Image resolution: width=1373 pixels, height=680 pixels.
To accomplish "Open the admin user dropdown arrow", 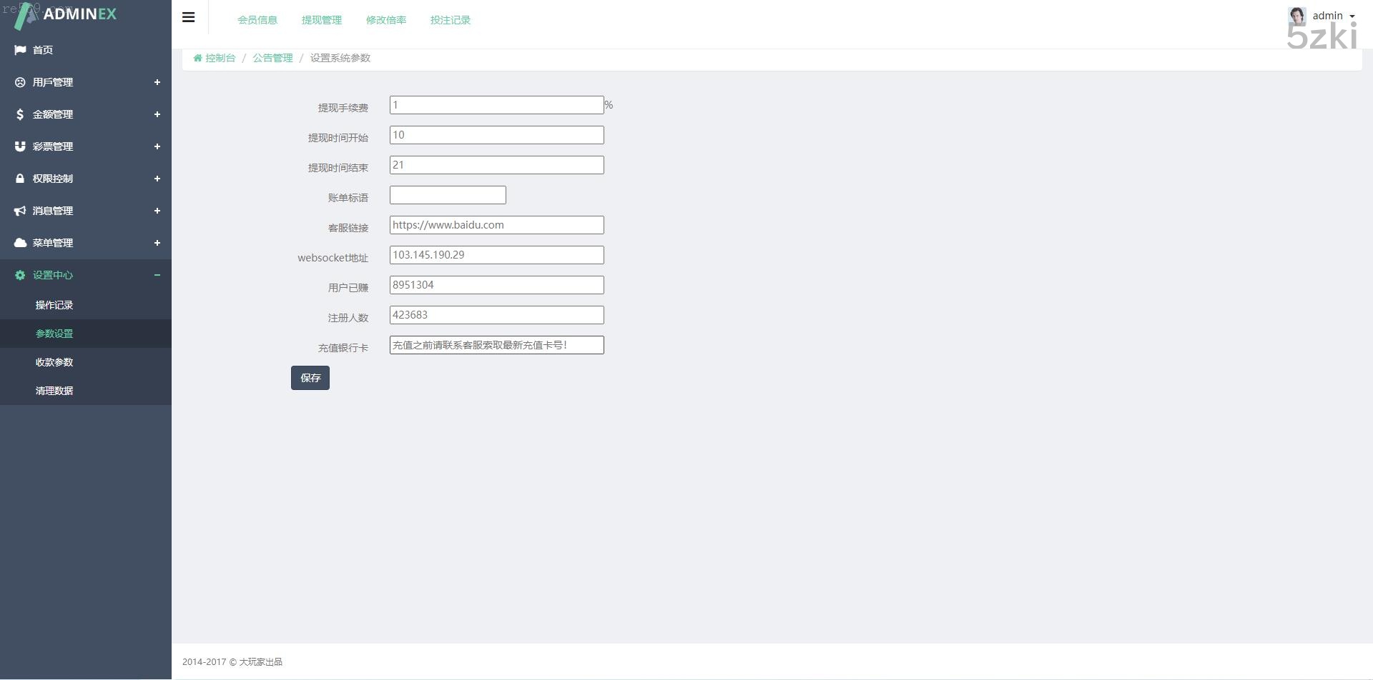I will pos(1352,16).
